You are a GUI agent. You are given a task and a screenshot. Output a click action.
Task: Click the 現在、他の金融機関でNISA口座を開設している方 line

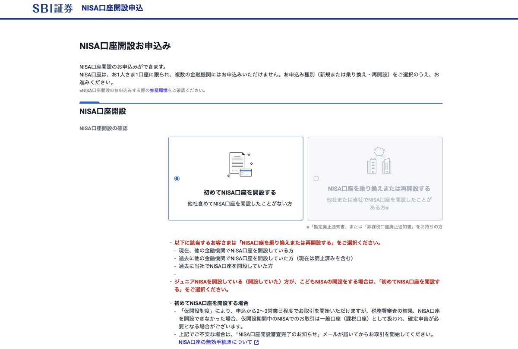coord(236,250)
